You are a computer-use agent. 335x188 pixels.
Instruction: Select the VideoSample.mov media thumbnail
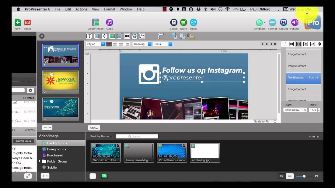click(172, 153)
